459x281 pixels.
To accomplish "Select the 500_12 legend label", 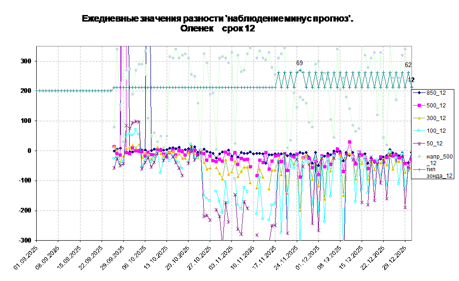I will click(x=436, y=106).
